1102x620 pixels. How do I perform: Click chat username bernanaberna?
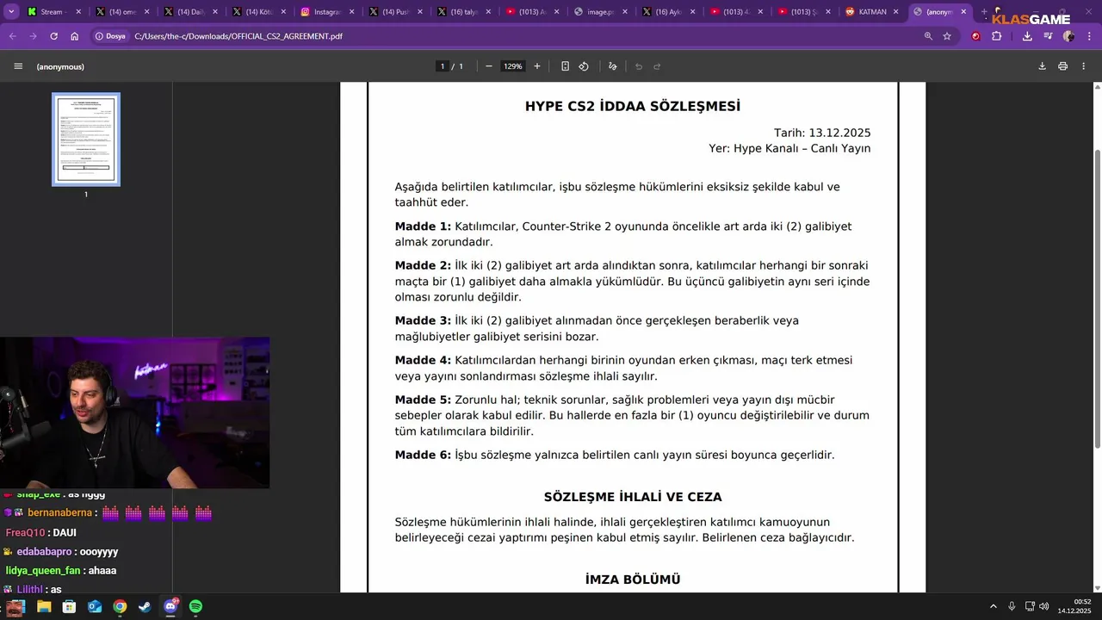pyautogui.click(x=59, y=512)
